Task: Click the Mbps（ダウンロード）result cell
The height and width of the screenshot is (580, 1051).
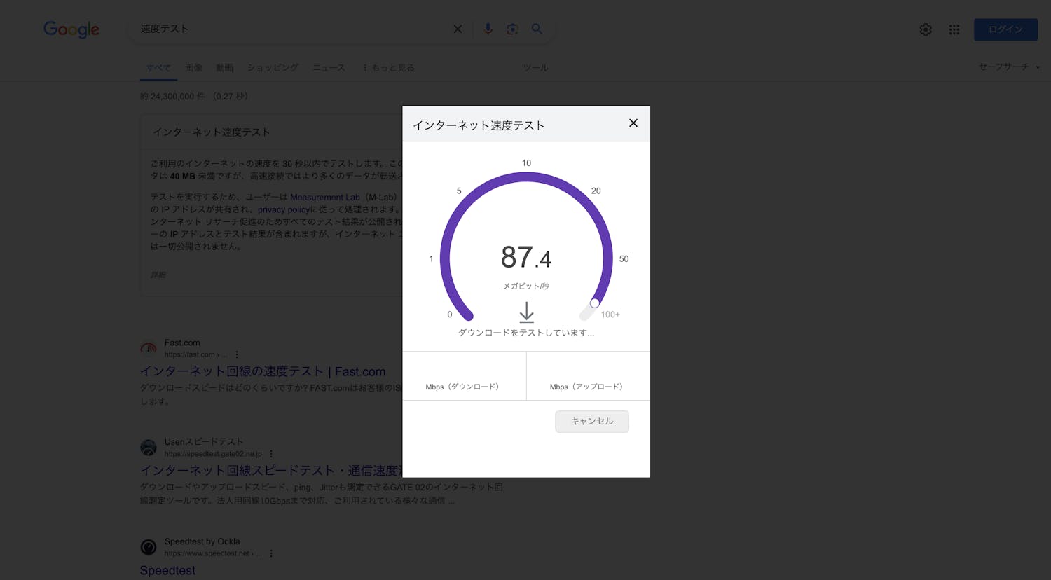Action: tap(465, 376)
